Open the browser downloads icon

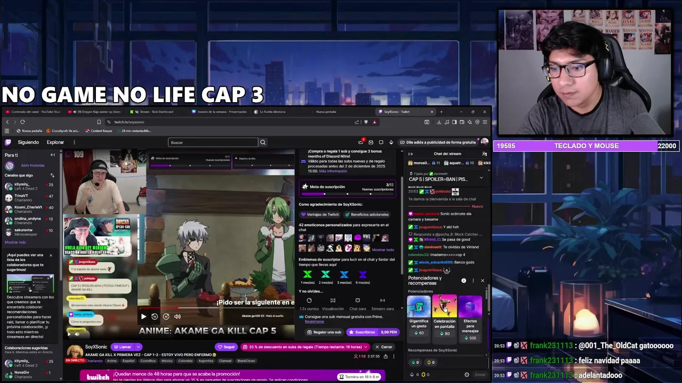point(439,122)
